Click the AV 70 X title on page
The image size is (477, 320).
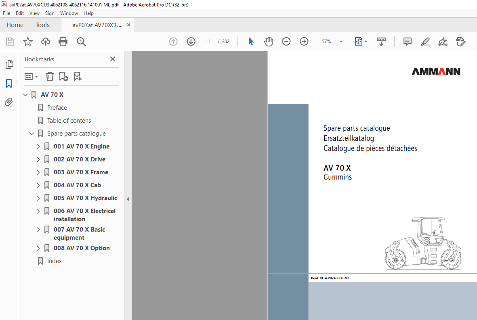pyautogui.click(x=337, y=168)
